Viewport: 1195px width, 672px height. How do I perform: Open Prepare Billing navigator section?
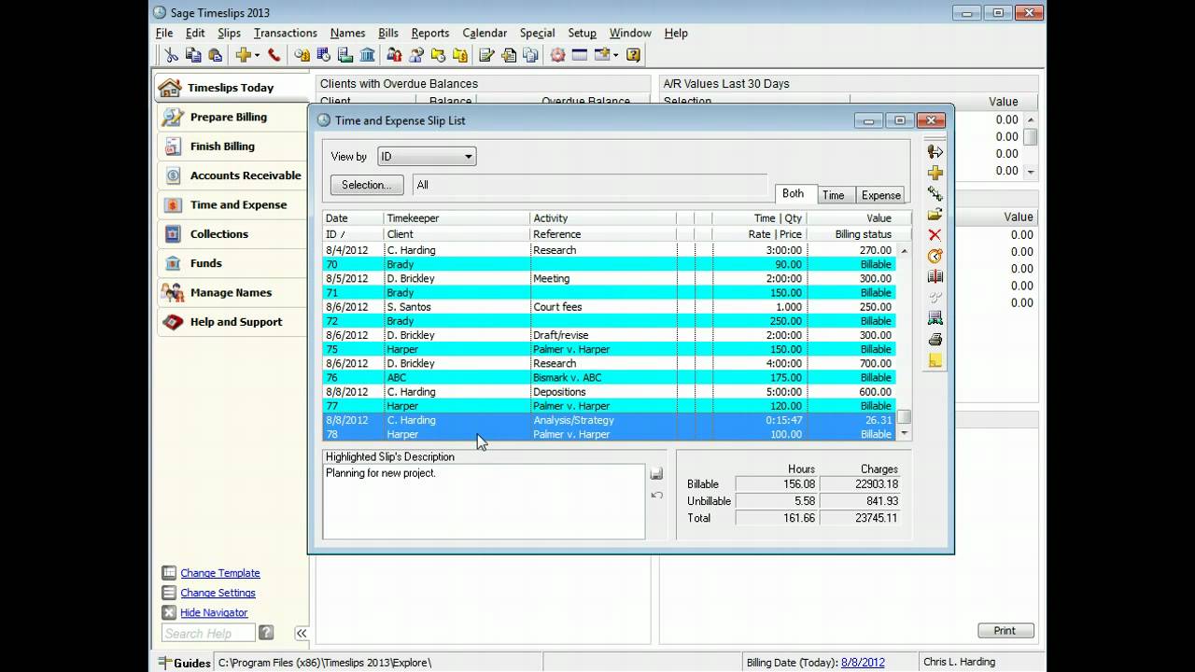[232, 117]
